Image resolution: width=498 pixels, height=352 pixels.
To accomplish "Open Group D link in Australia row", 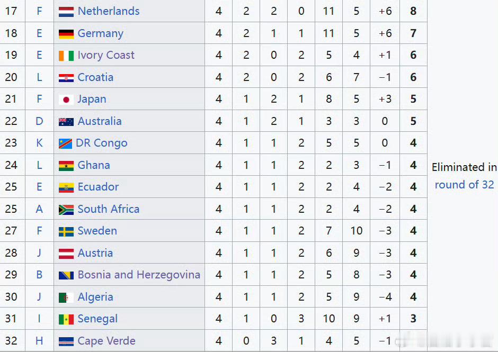I will [x=39, y=121].
